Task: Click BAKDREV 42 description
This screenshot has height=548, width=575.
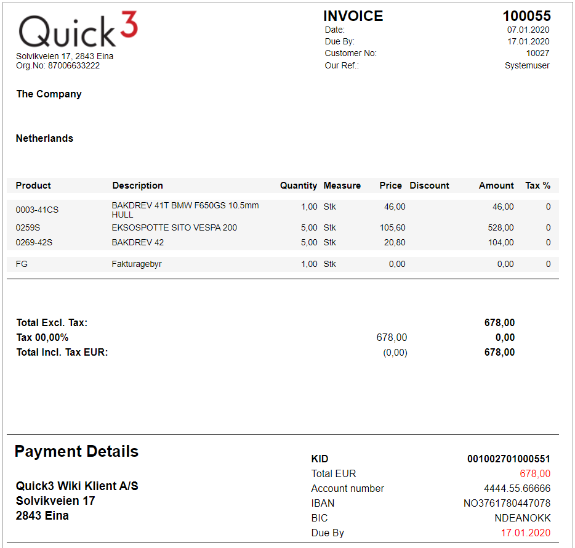Action: [x=137, y=242]
